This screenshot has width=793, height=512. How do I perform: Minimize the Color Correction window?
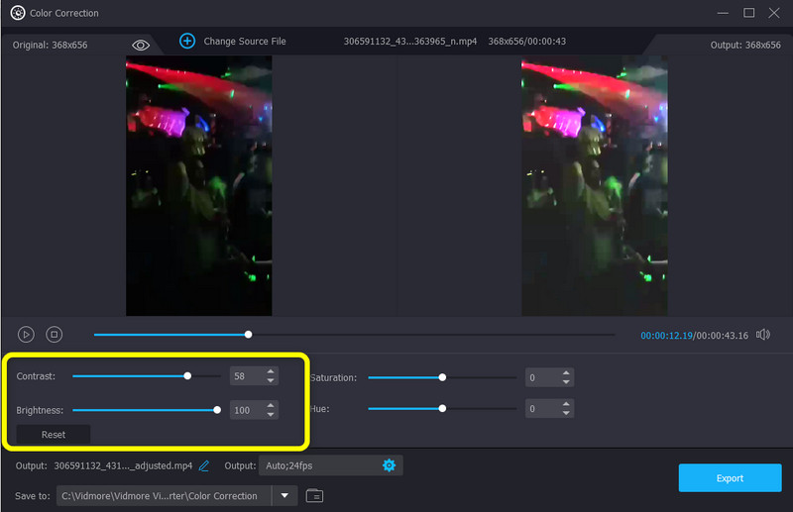click(724, 13)
